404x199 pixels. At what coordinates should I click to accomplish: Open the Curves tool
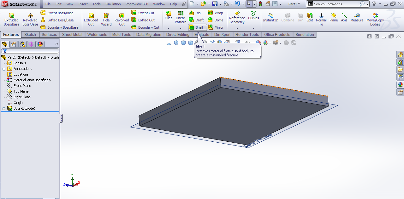tap(253, 15)
